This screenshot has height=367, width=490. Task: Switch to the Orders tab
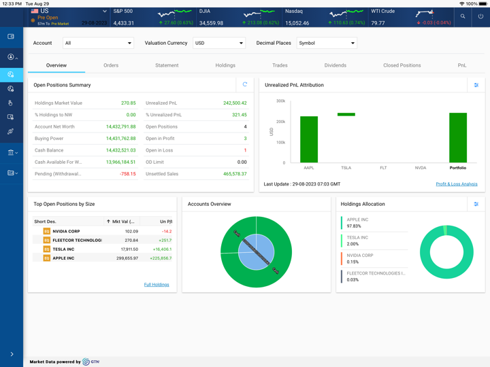click(111, 65)
